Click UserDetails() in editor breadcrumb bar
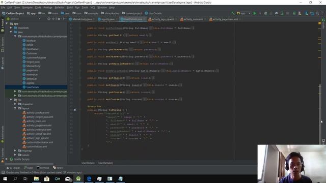Screen dimensions: 326x183 [105, 163]
